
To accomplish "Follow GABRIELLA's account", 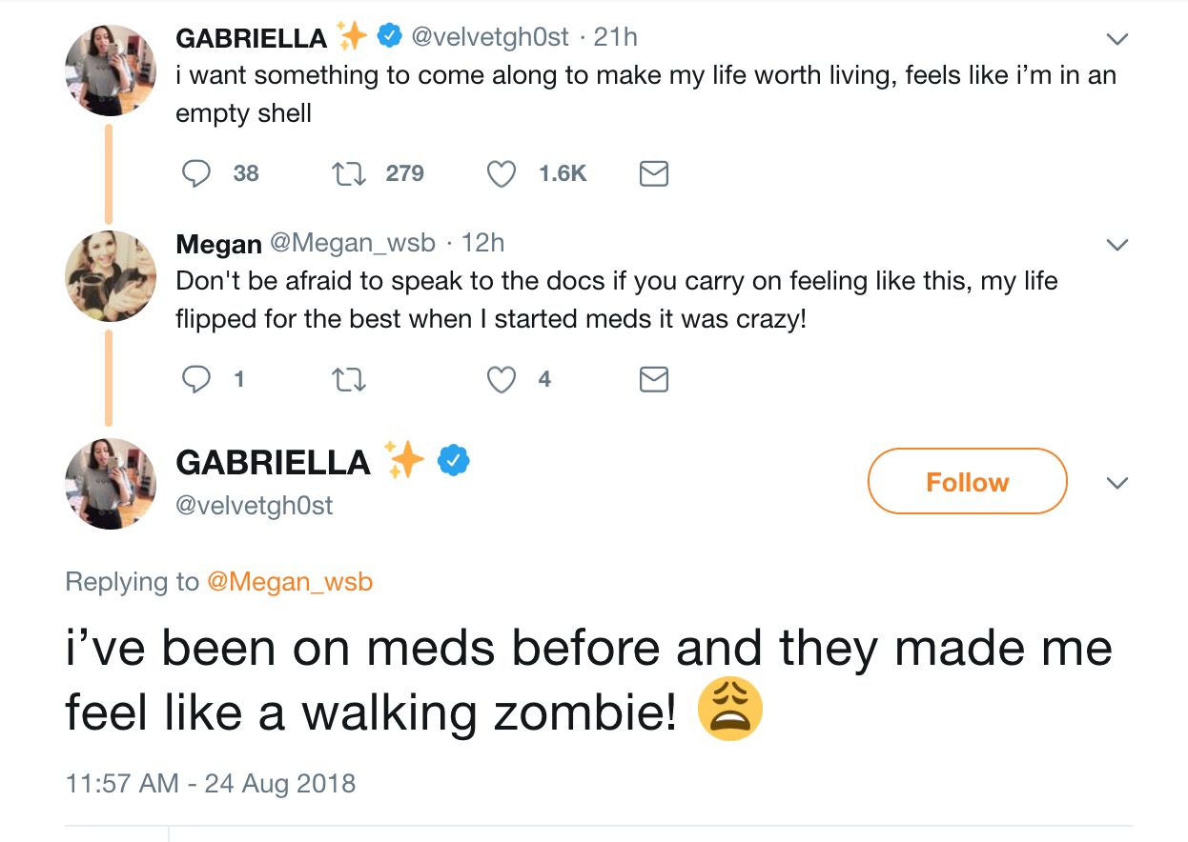I will point(967,482).
